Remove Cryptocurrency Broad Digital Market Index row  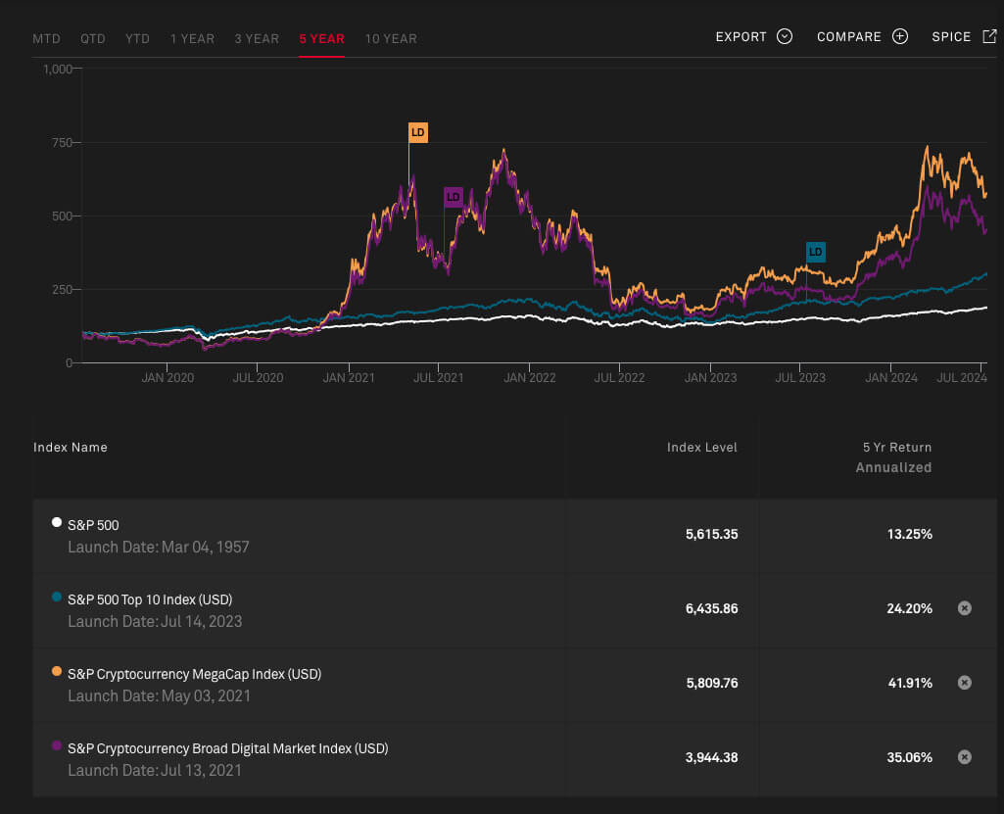(964, 757)
